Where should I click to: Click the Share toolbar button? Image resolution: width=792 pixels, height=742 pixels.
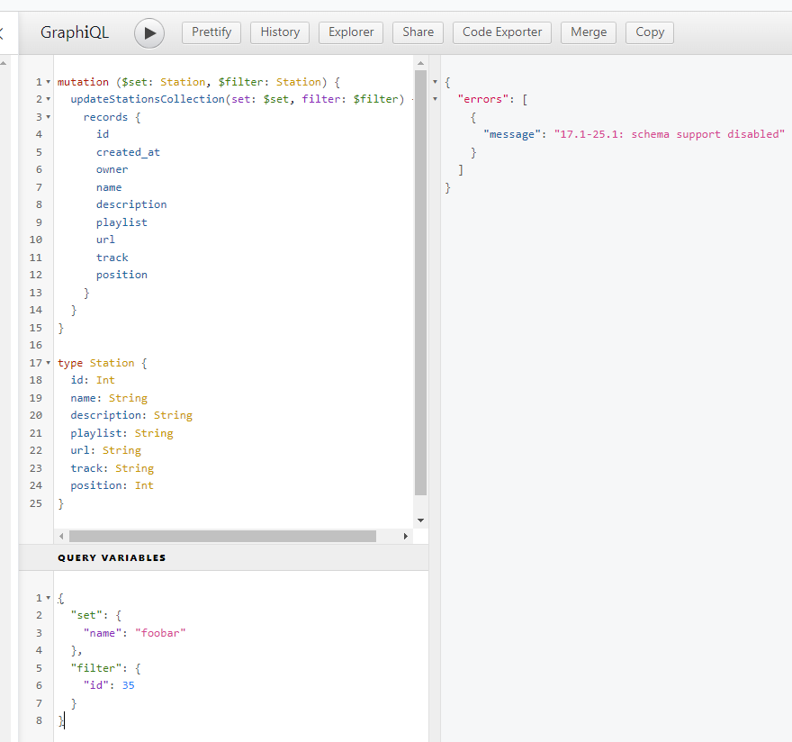[418, 32]
